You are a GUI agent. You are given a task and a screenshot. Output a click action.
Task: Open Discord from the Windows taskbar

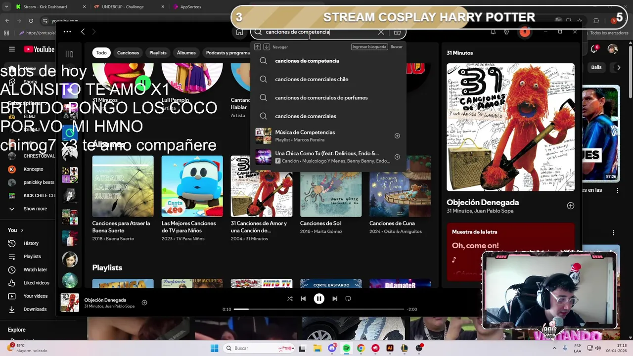click(332, 348)
